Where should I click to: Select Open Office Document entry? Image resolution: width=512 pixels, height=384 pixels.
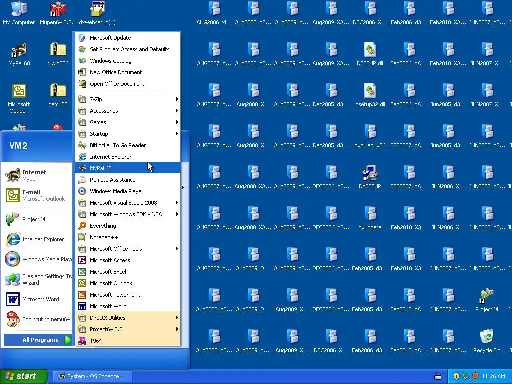coord(128,84)
